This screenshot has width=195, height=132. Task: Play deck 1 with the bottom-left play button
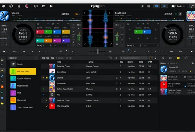tap(4, 51)
